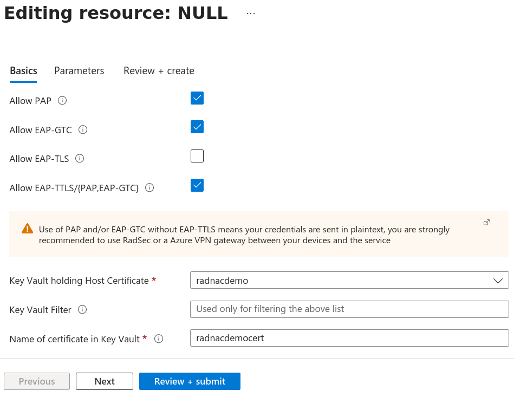Switch to the Parameters tab
This screenshot has height=397, width=514.
click(79, 70)
